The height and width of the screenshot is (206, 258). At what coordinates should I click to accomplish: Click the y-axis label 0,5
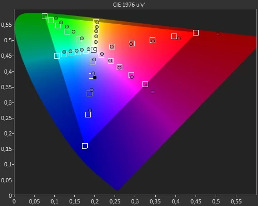pyautogui.click(x=8, y=40)
